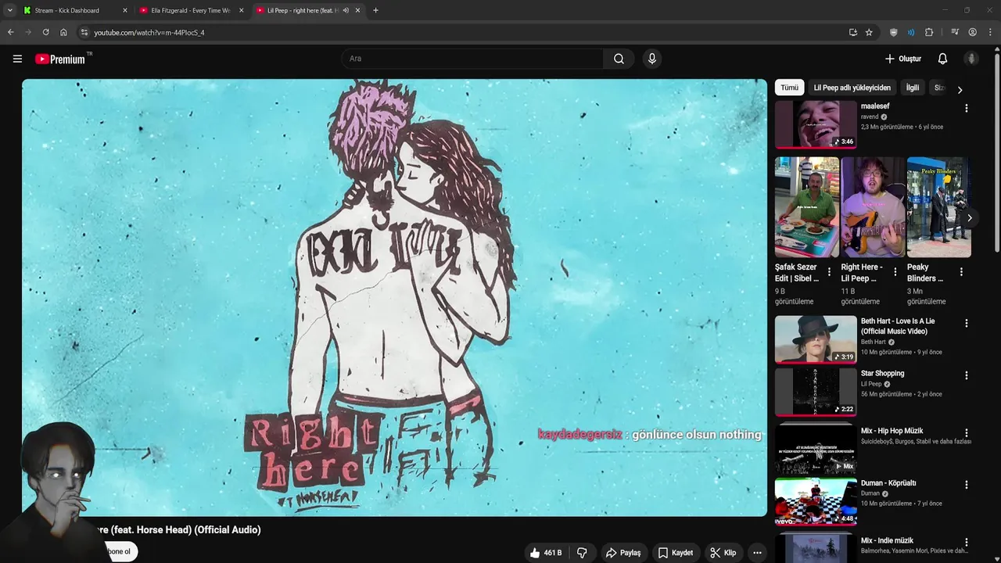Go back in browser history
This screenshot has height=563, width=1001.
pyautogui.click(x=10, y=32)
